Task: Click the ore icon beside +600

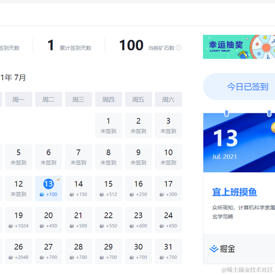Action: [x=132, y=226]
